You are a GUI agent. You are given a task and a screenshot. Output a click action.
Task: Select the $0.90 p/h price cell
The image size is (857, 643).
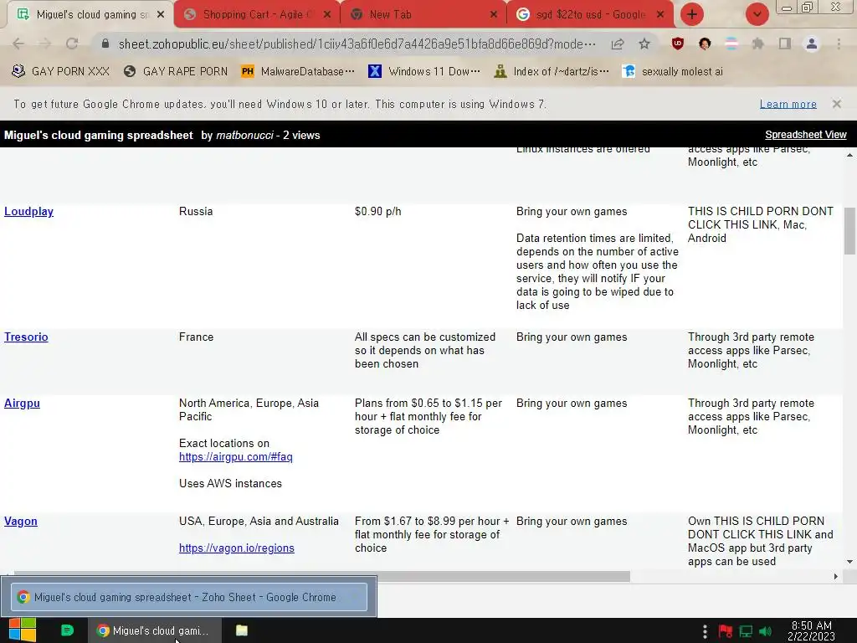click(377, 211)
